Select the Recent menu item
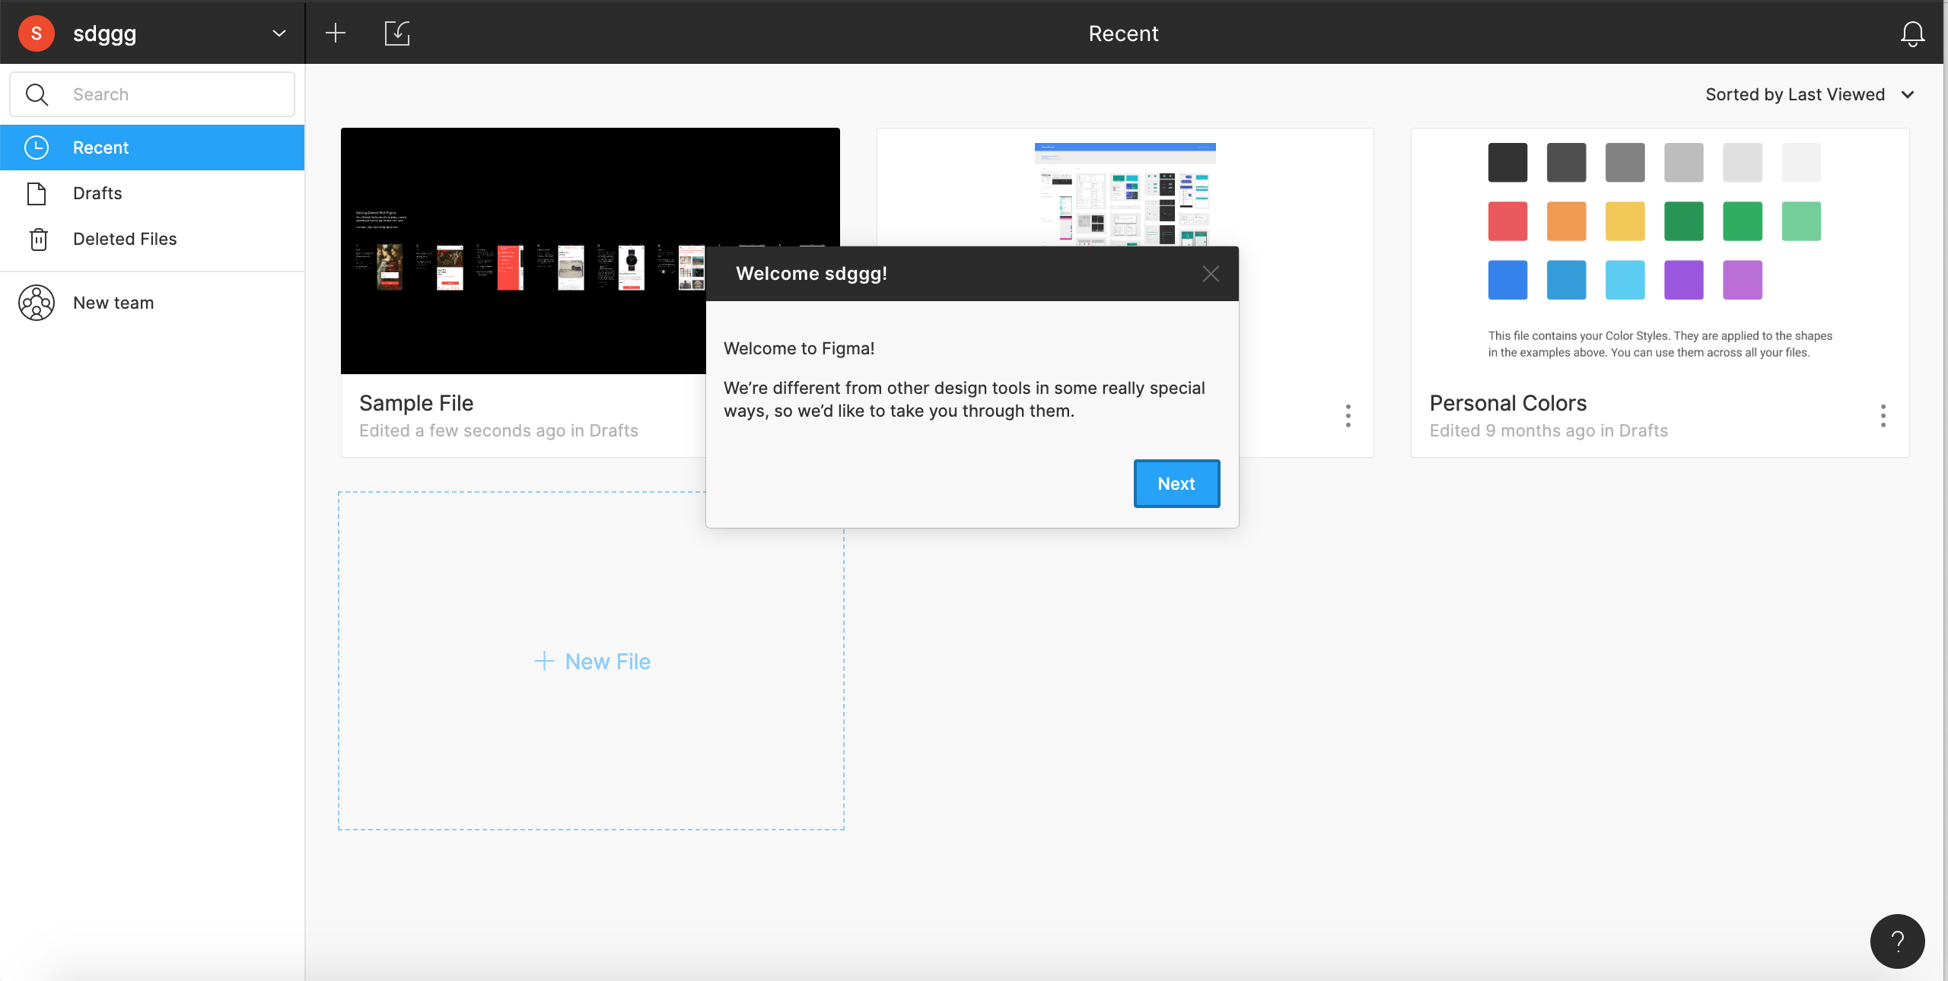 pos(151,147)
